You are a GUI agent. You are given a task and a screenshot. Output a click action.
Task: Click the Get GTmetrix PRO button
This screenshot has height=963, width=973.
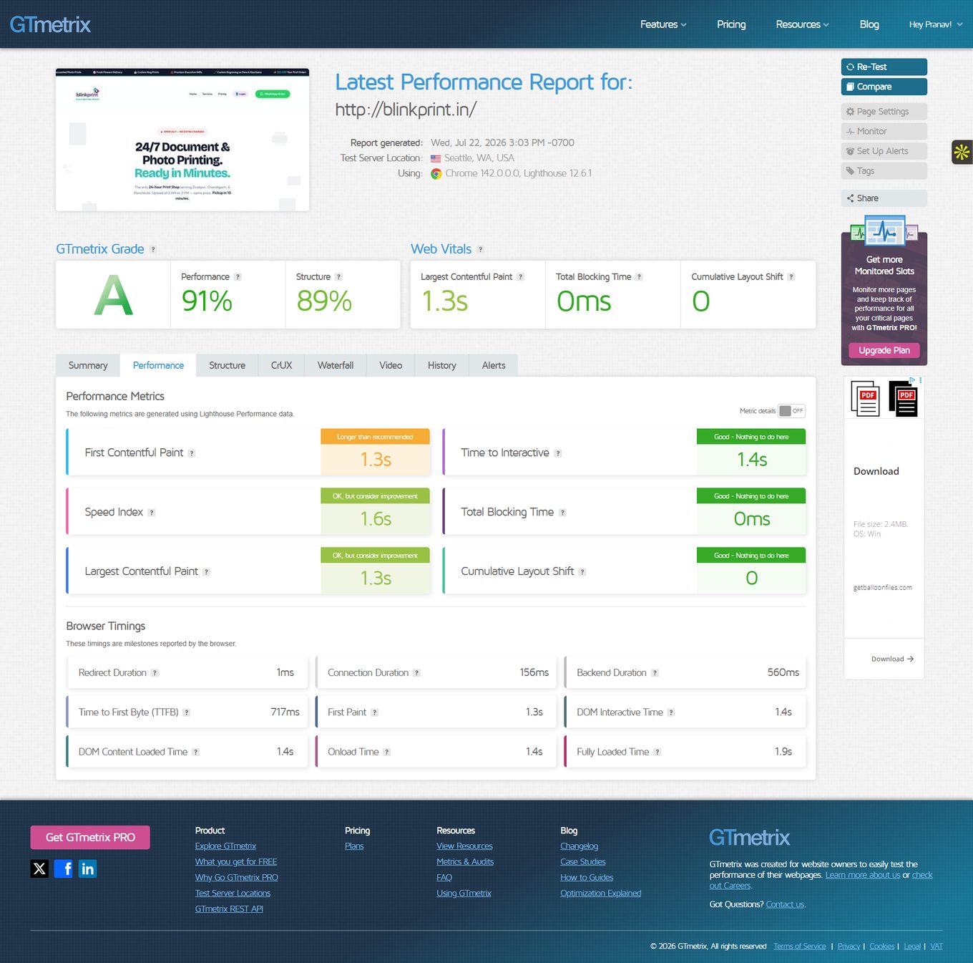(x=90, y=838)
